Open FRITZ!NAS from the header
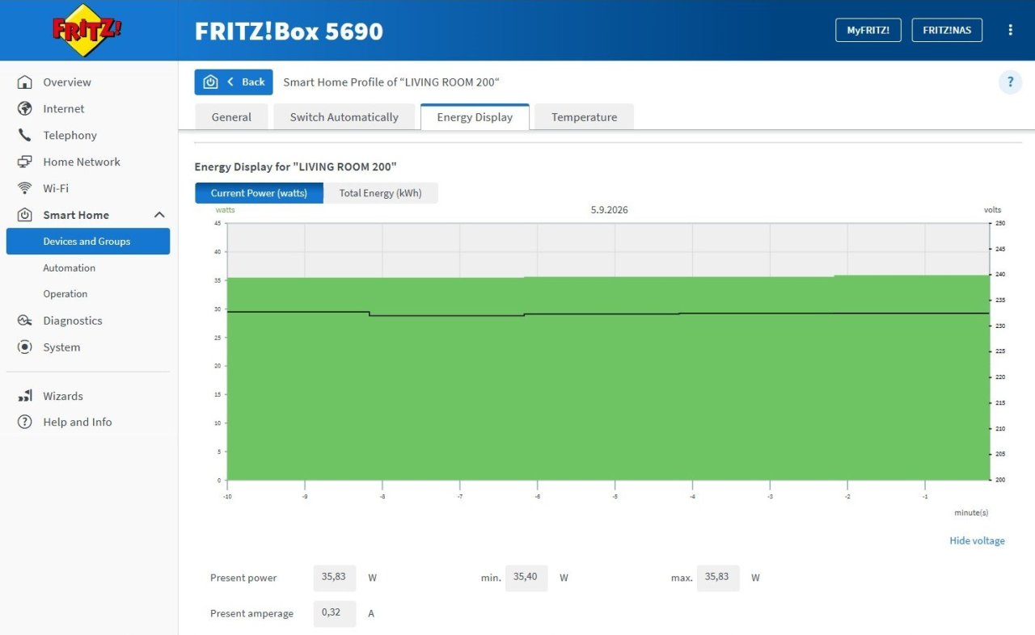Screen dimensions: 1035x635 click(947, 30)
